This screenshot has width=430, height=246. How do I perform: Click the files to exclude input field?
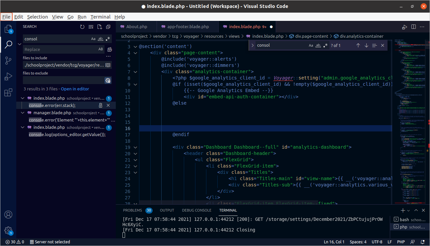(64, 80)
